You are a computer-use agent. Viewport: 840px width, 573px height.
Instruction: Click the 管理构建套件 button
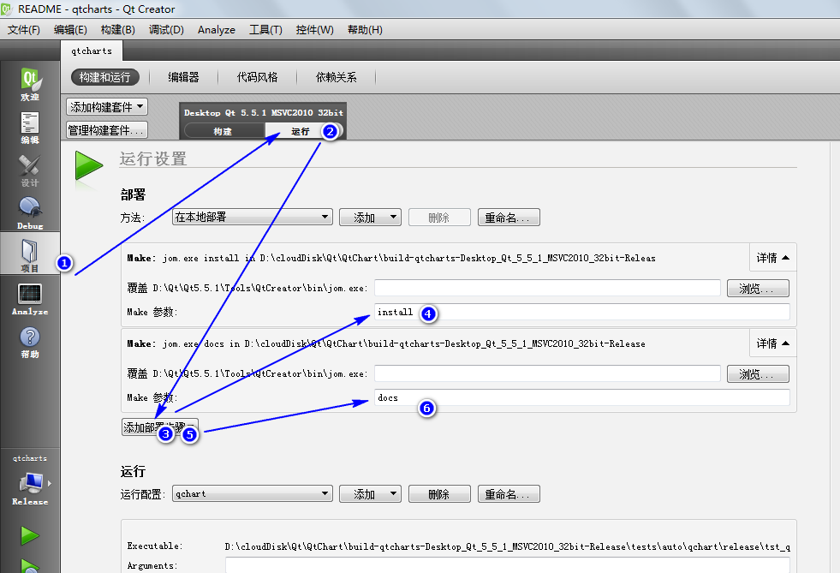point(107,129)
